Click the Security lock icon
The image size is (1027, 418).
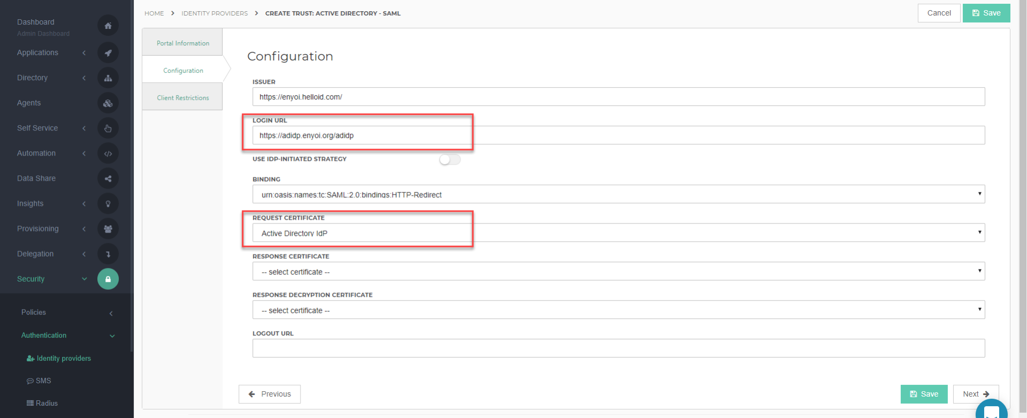click(108, 279)
